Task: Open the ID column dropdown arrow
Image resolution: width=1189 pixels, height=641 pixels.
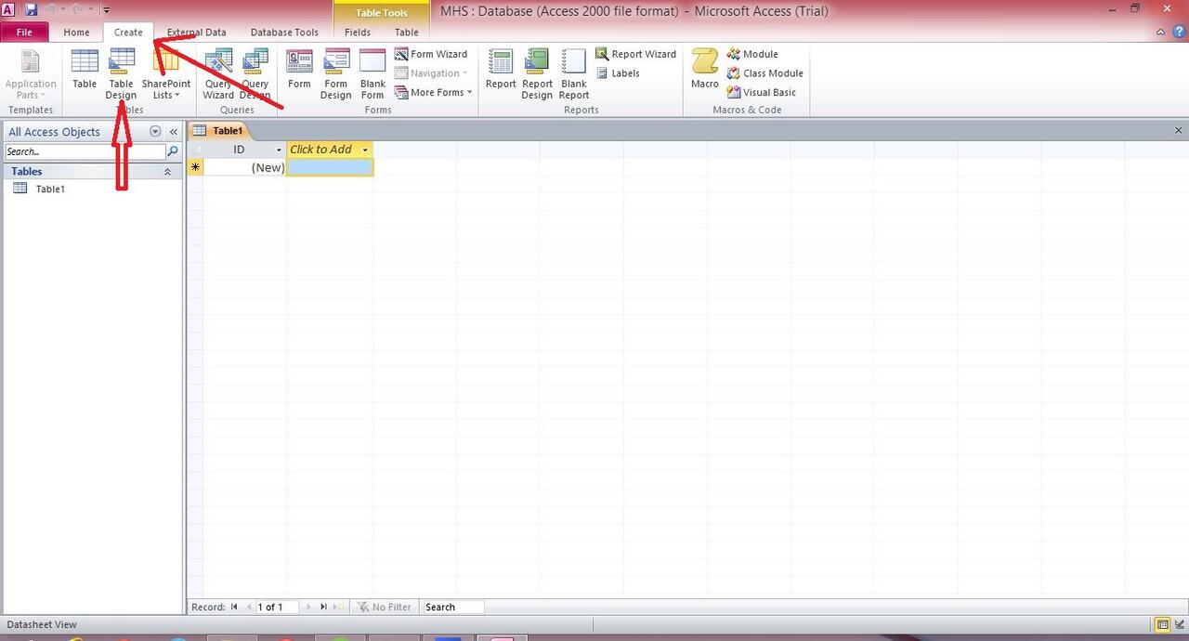Action: (279, 150)
